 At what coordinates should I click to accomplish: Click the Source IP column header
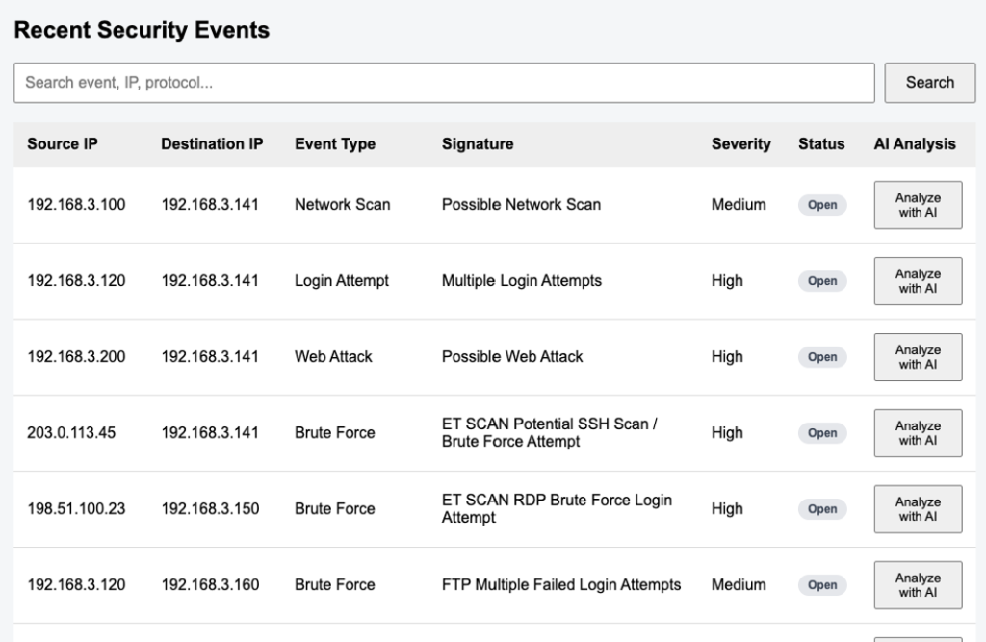63,144
